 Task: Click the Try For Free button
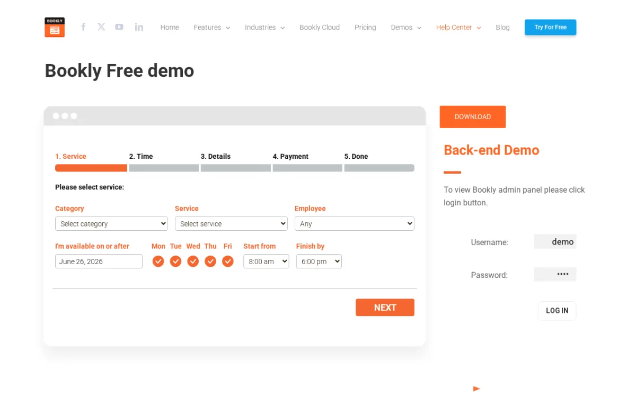click(550, 28)
